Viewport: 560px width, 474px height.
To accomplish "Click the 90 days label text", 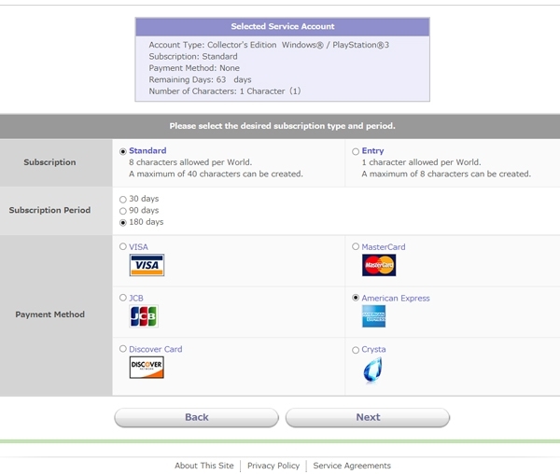I will pyautogui.click(x=144, y=210).
